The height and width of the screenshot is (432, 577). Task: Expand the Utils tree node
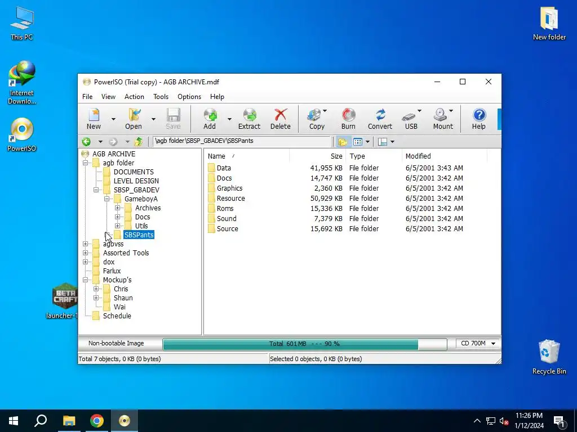(x=117, y=226)
